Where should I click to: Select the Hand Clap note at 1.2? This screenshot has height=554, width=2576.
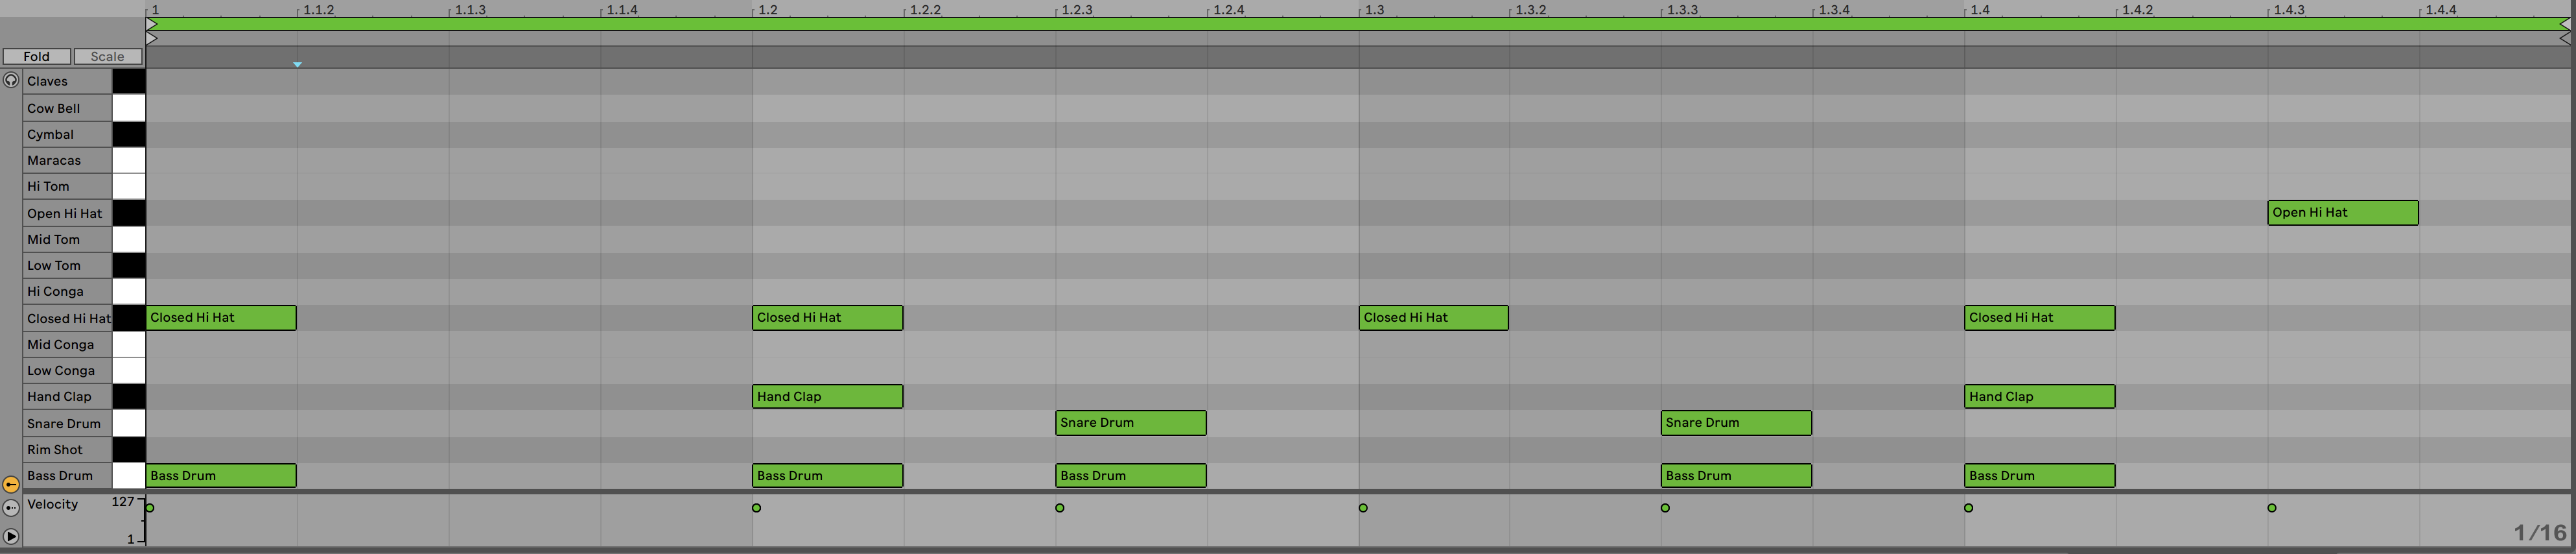point(827,396)
